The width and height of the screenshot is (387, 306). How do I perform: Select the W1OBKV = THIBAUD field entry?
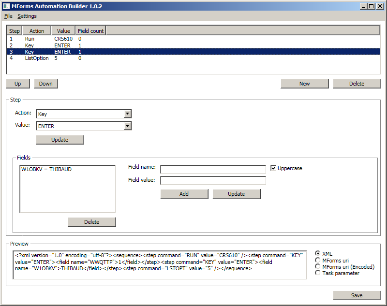click(46, 170)
